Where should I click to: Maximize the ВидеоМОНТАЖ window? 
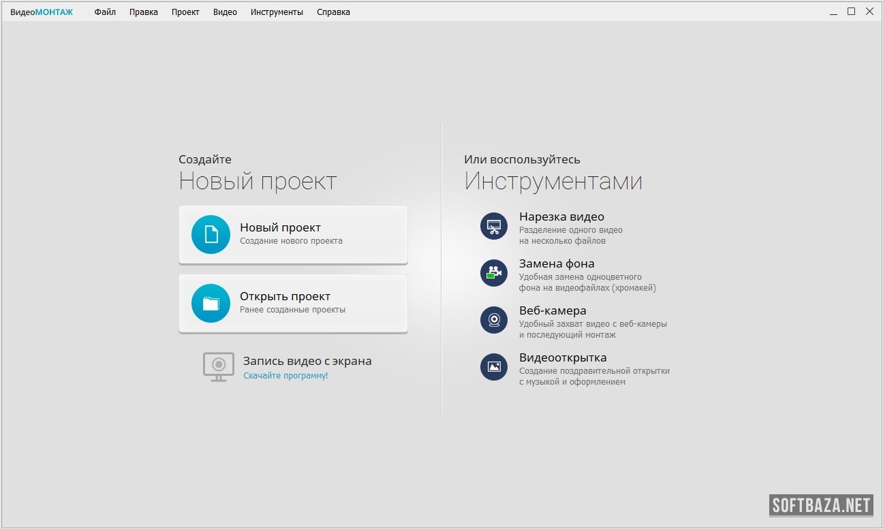click(x=851, y=12)
